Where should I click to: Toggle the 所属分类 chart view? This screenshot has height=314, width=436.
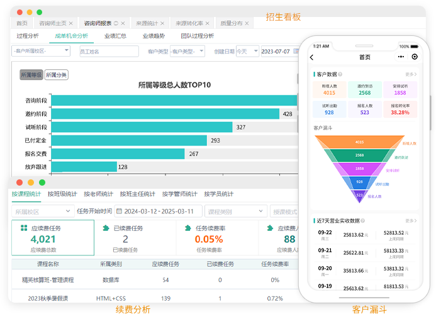click(56, 75)
